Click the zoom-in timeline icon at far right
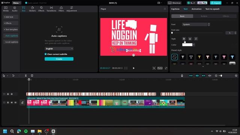Screen dimensions: 240x135 pos(236,76)
